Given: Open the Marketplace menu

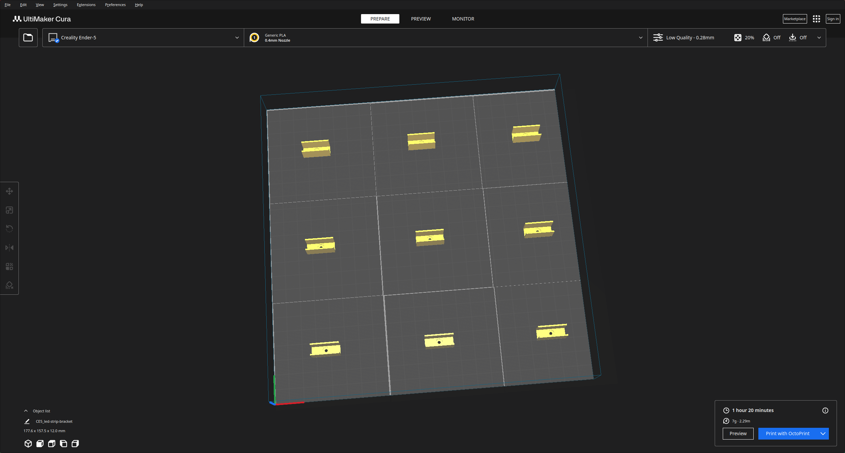Looking at the screenshot, I should 794,18.
